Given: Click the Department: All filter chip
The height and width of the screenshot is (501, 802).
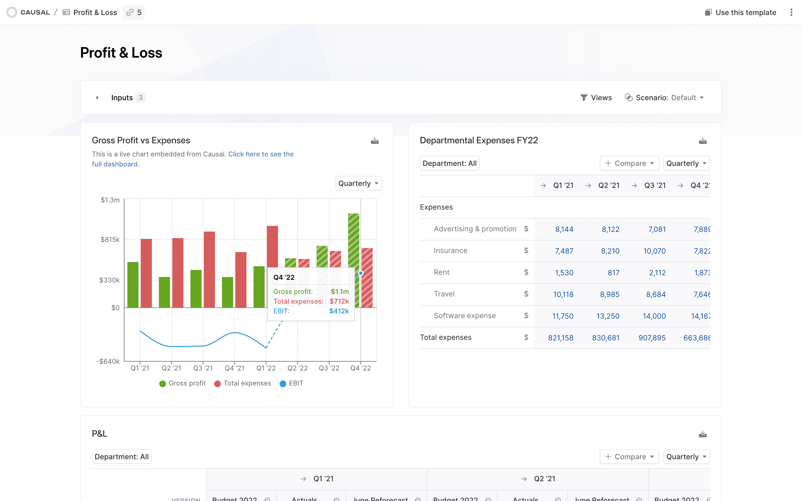Looking at the screenshot, I should pyautogui.click(x=449, y=163).
